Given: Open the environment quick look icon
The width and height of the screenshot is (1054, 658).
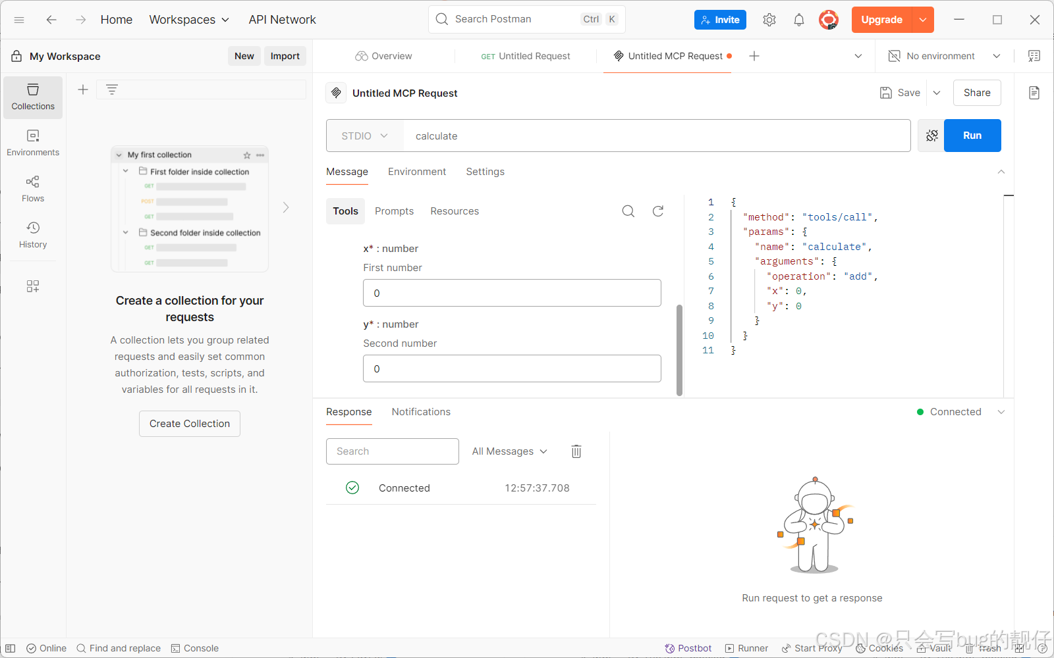Looking at the screenshot, I should point(1034,56).
